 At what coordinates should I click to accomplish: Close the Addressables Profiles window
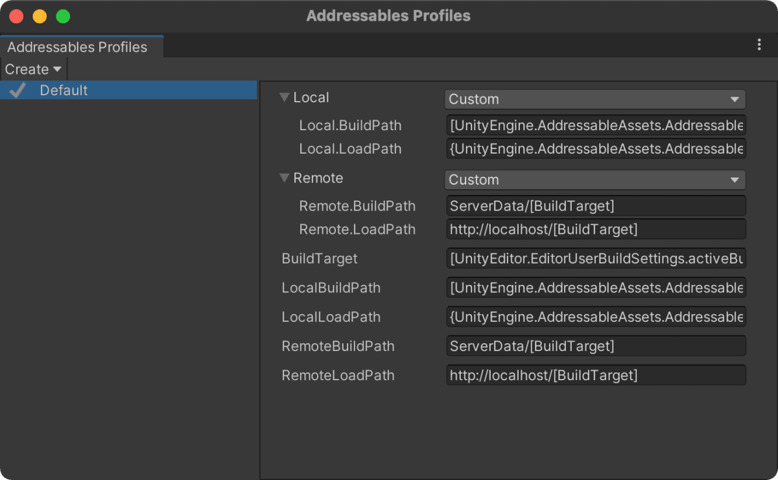16,16
